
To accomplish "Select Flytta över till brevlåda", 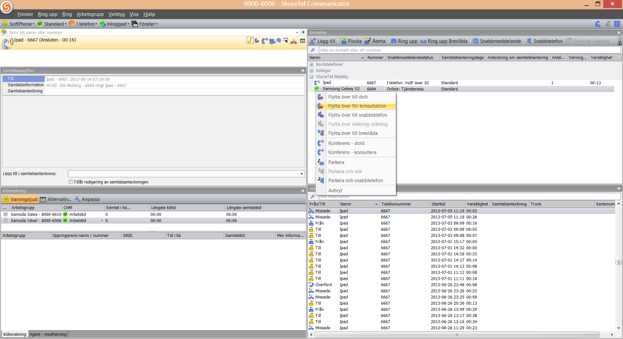I will [356, 133].
